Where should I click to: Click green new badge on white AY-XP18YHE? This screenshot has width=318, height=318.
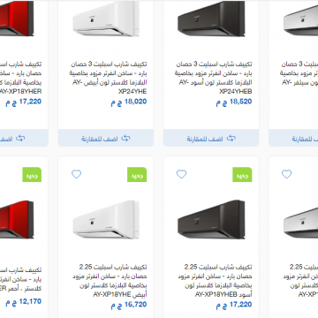click(137, 175)
